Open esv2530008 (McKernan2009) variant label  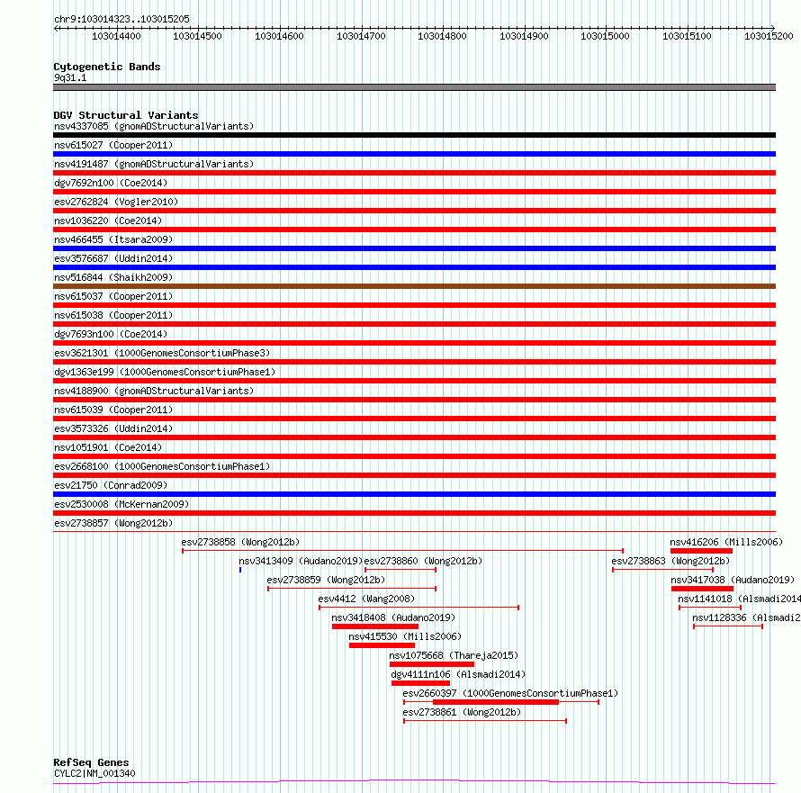pos(121,504)
